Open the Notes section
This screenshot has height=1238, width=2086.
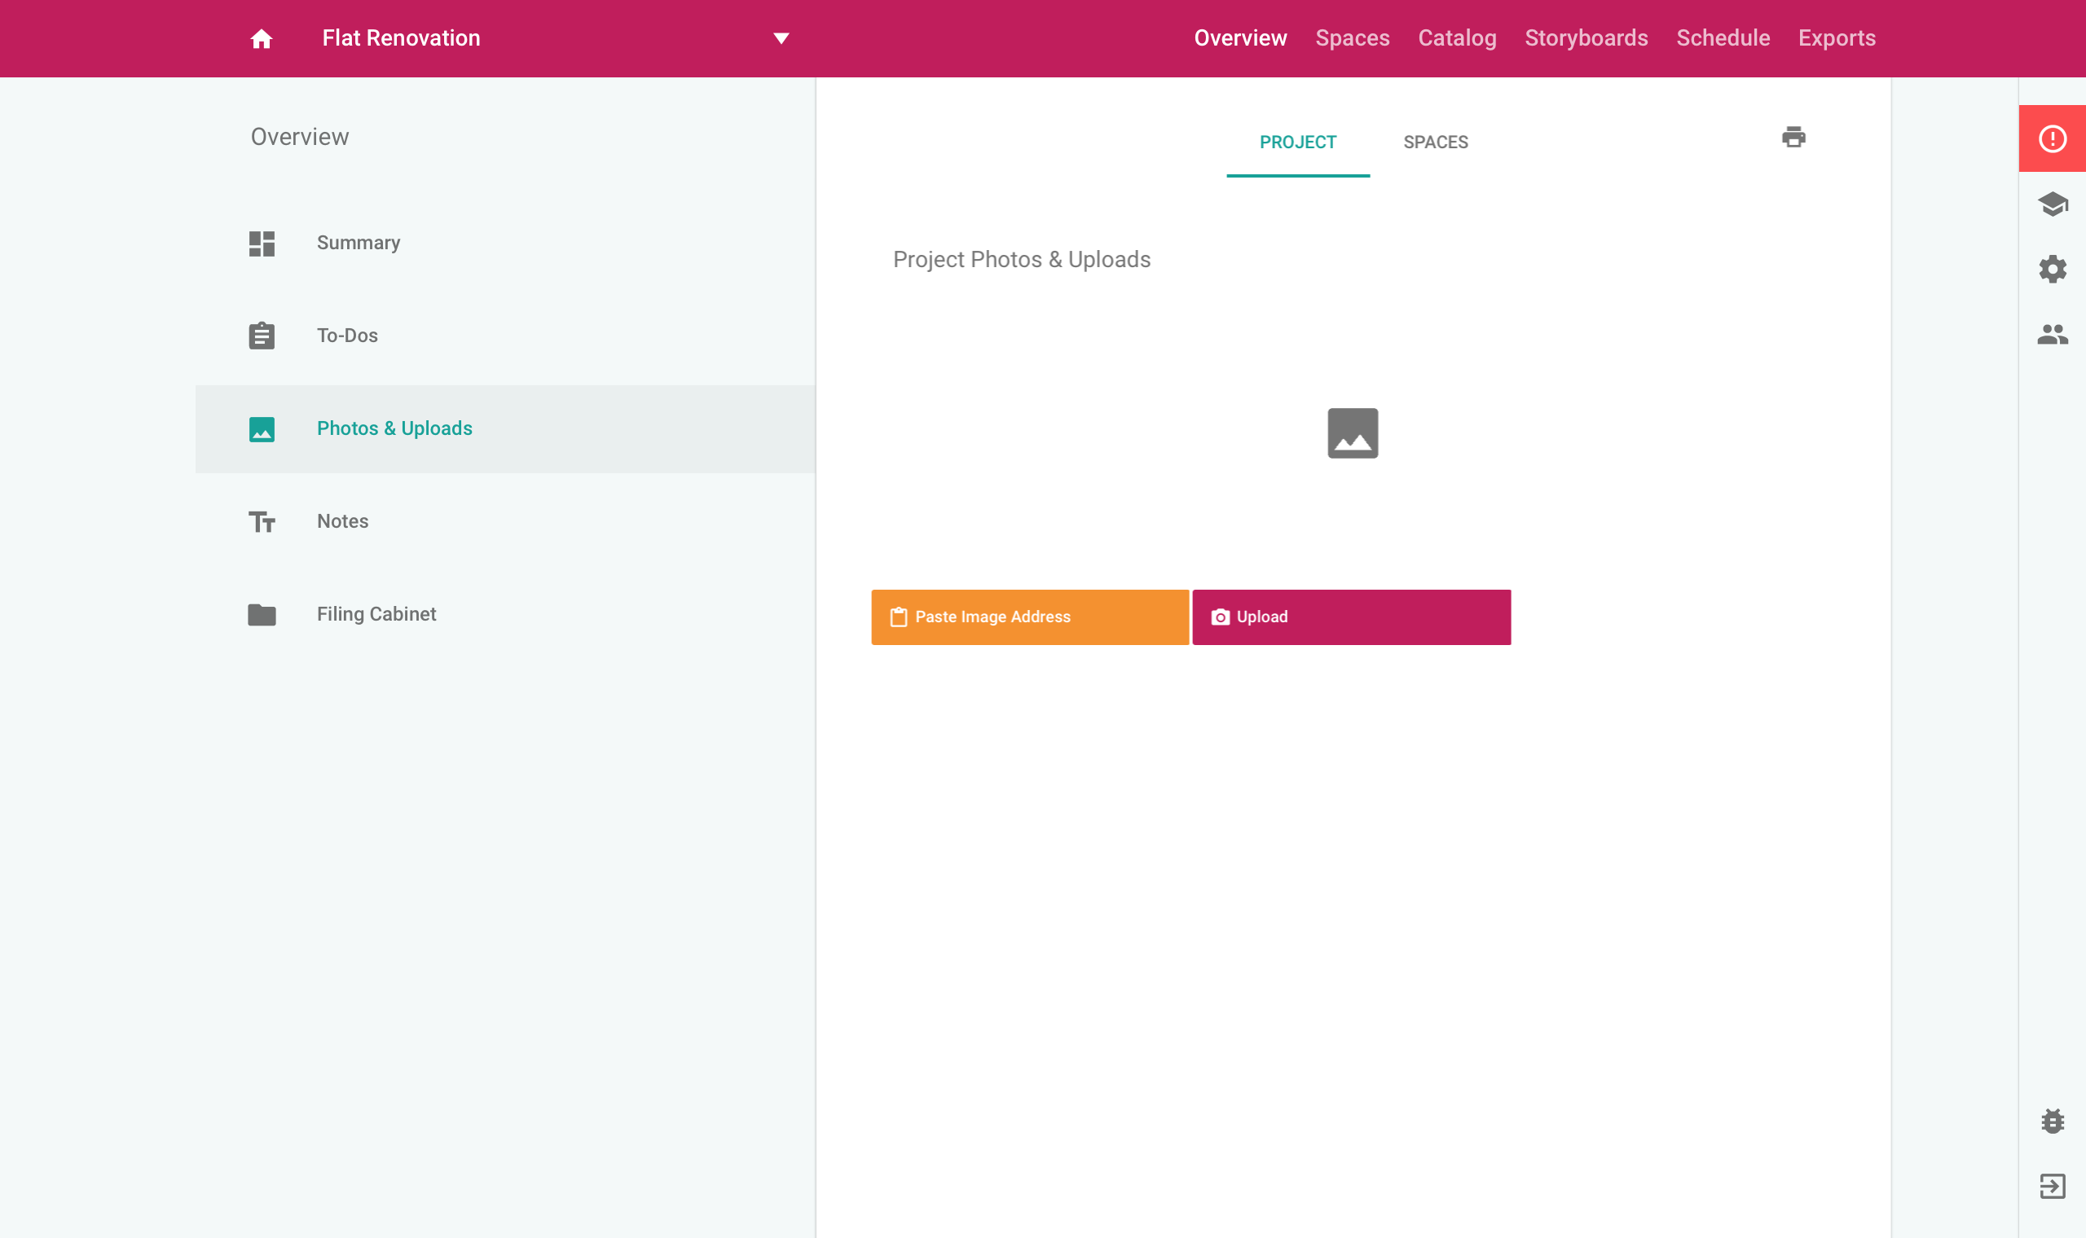click(342, 521)
